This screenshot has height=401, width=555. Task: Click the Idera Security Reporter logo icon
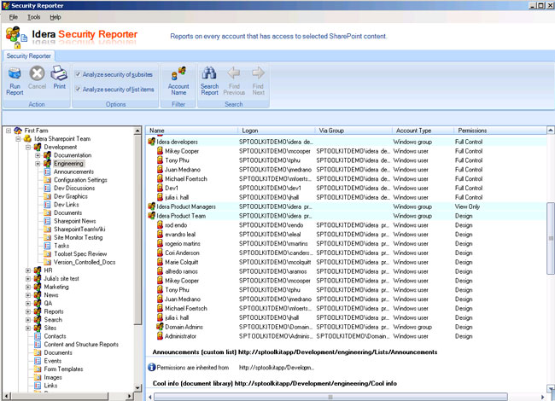pos(16,38)
